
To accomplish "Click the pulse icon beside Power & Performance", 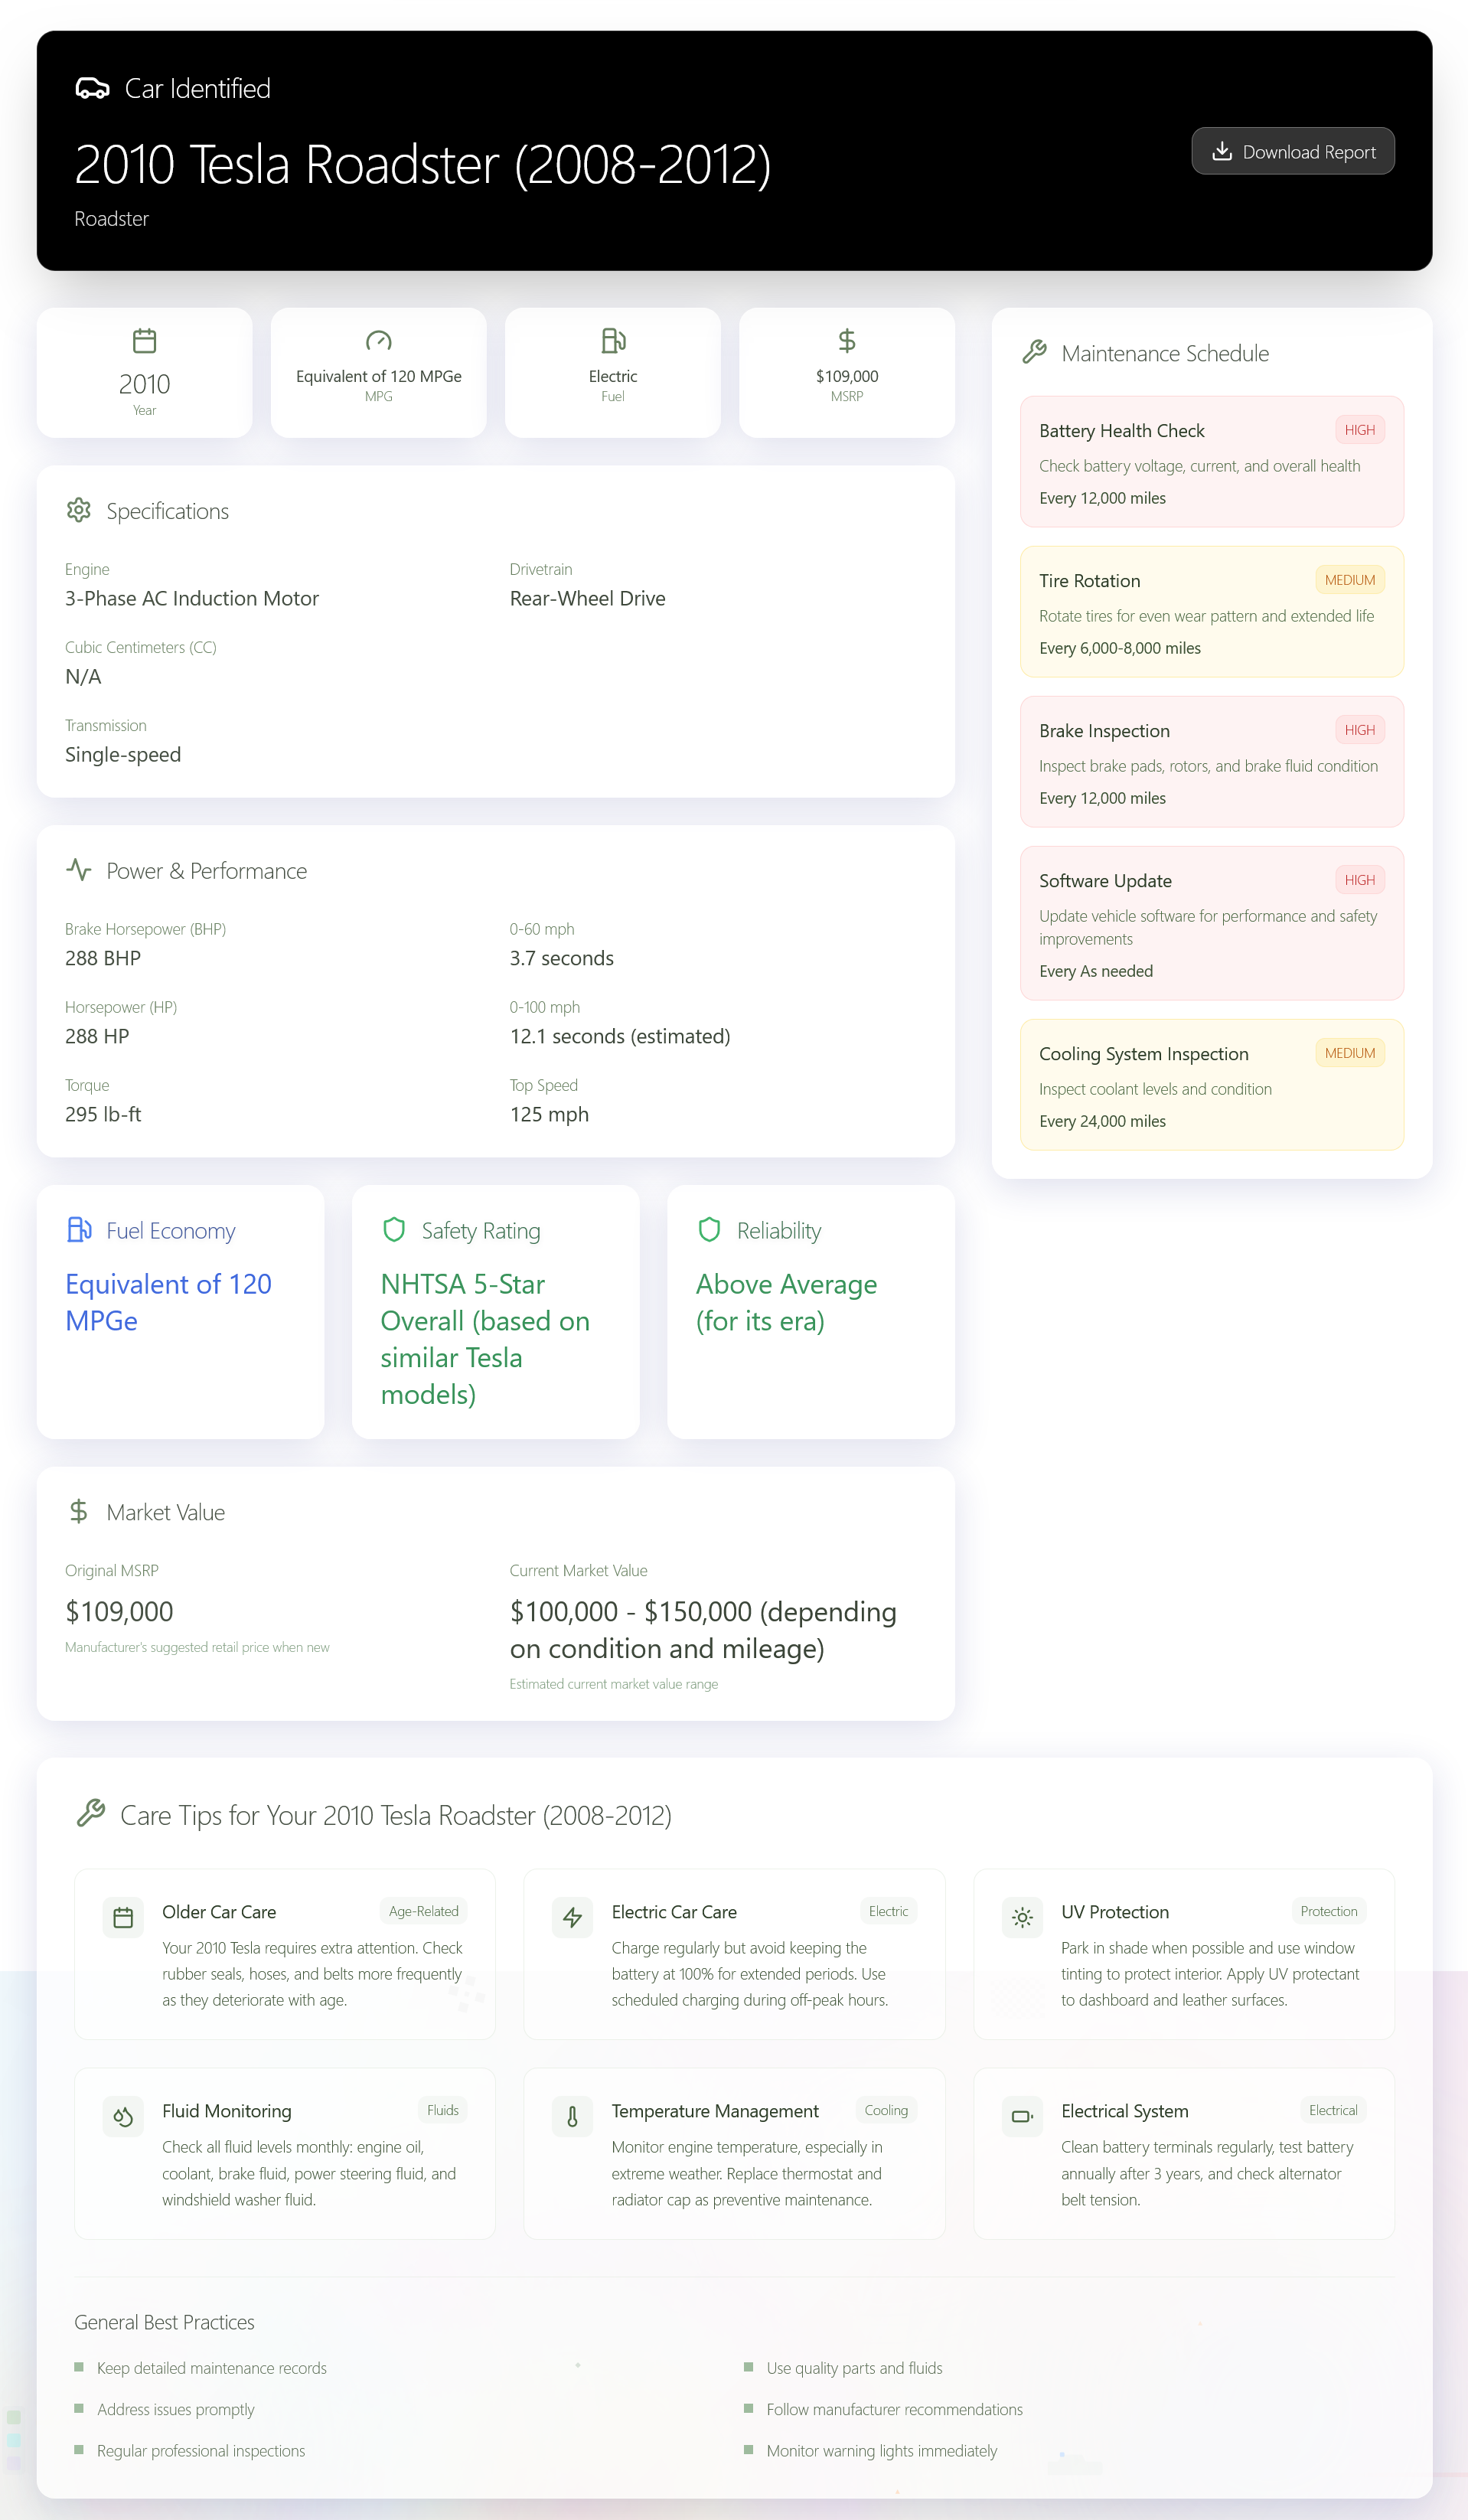I will tap(79, 870).
